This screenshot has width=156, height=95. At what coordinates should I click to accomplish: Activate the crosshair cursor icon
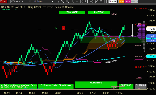pyautogui.click(x=77, y=1)
